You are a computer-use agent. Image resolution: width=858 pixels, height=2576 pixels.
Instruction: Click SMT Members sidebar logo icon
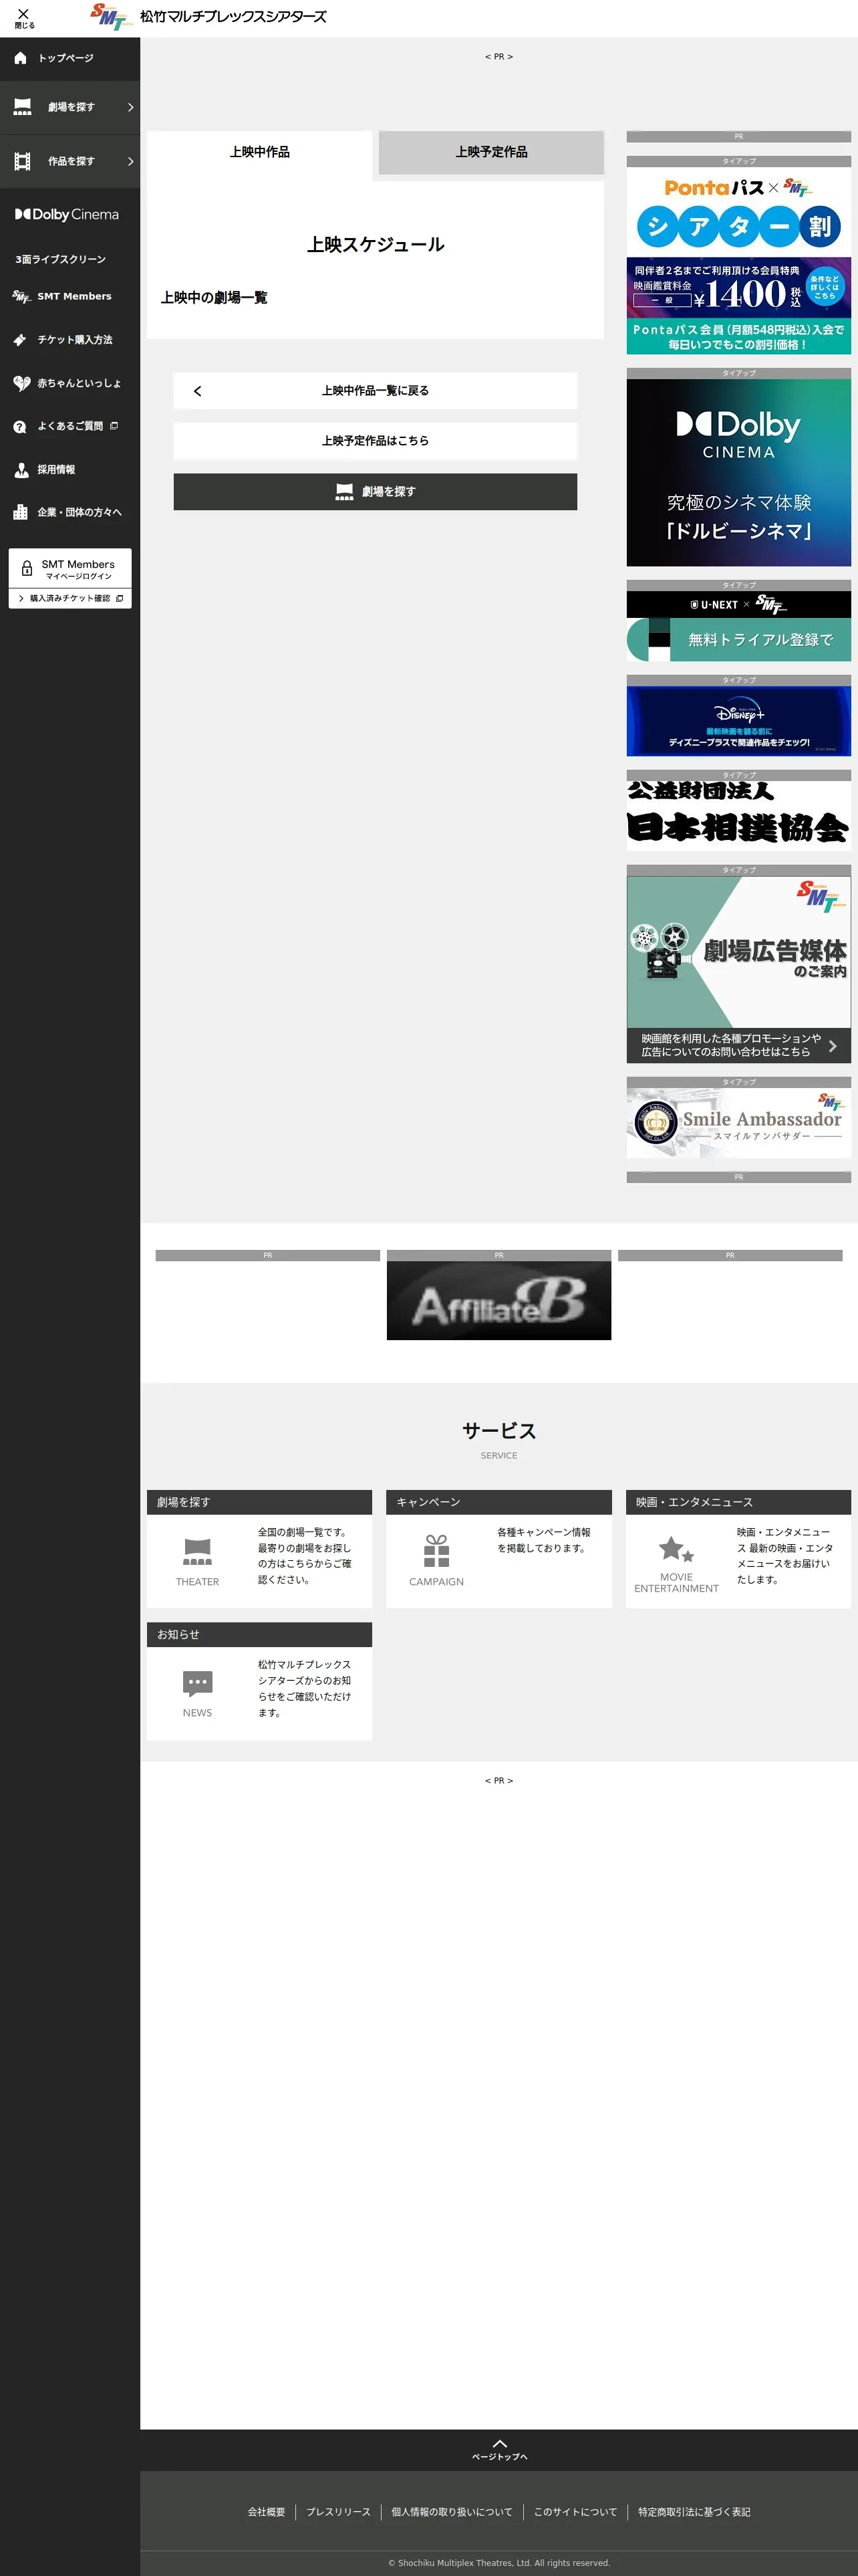tap(21, 297)
